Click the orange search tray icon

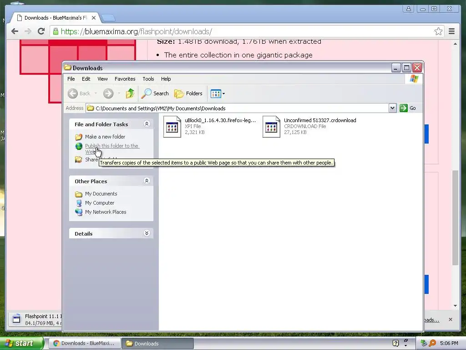432,343
